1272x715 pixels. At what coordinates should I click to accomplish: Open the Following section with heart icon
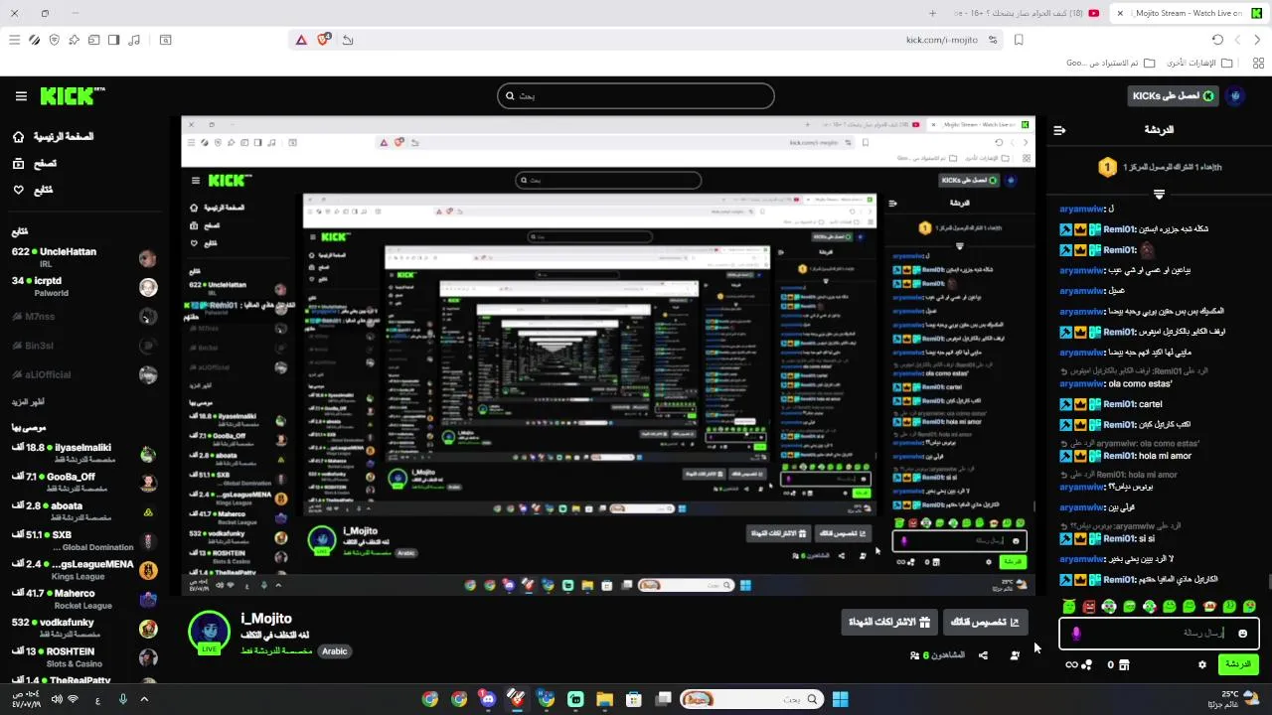point(34,190)
